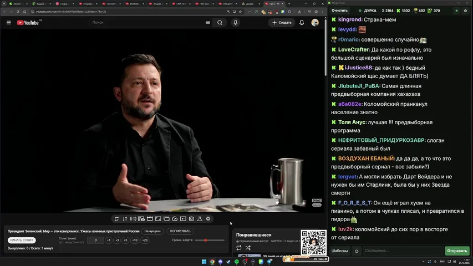Add +10 minutes to split
The image size is (473, 266).
point(135,240)
